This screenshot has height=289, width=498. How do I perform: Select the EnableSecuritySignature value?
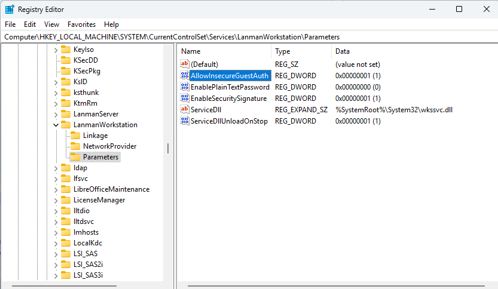click(x=228, y=99)
